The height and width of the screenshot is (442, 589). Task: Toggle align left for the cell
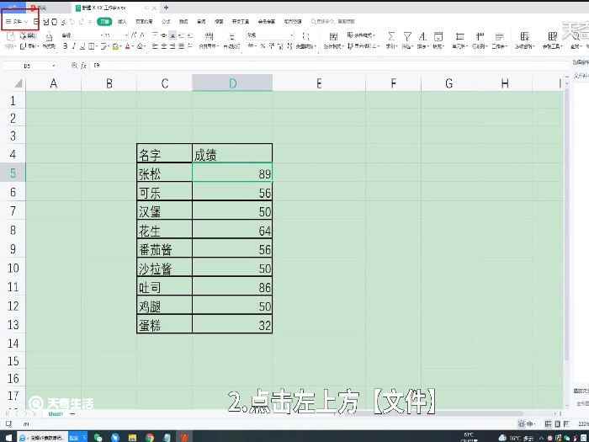(155, 46)
